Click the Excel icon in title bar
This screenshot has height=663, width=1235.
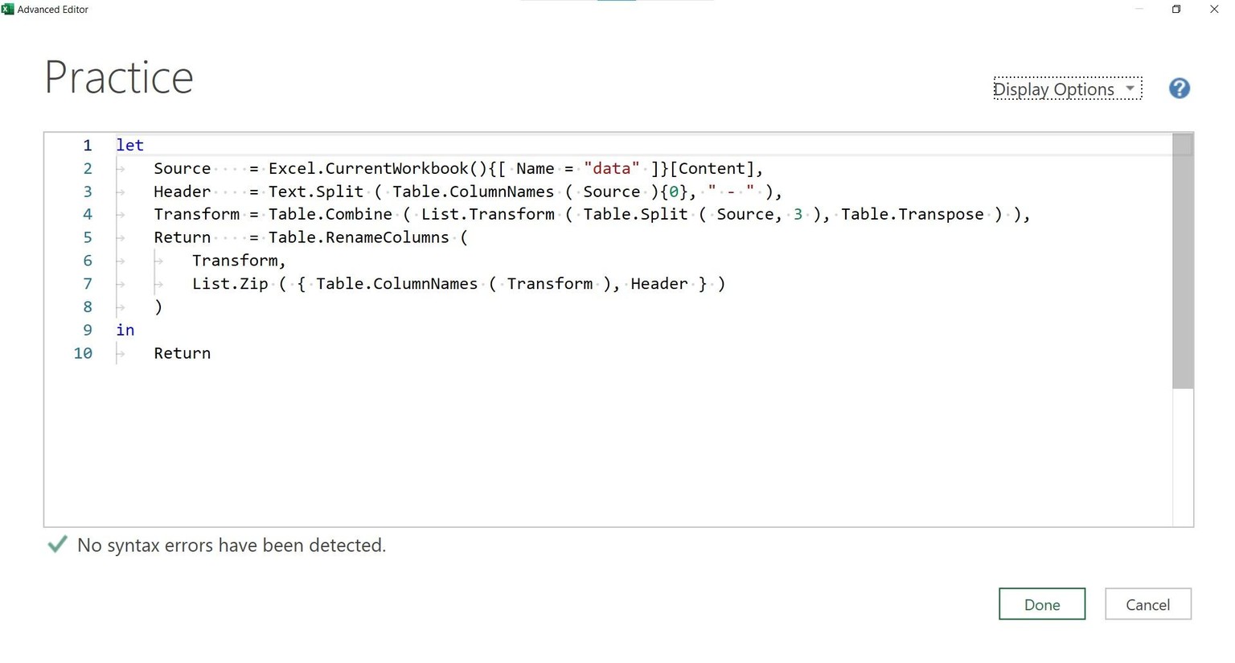8,9
